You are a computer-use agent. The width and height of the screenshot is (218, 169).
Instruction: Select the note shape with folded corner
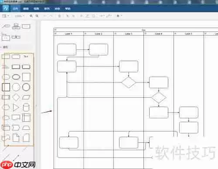tap(16, 138)
